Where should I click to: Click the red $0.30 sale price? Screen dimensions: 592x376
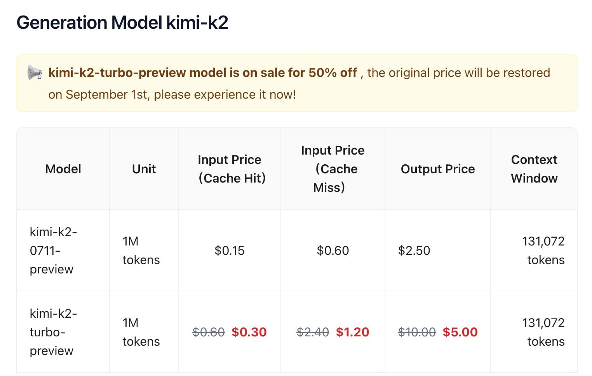[x=249, y=332]
